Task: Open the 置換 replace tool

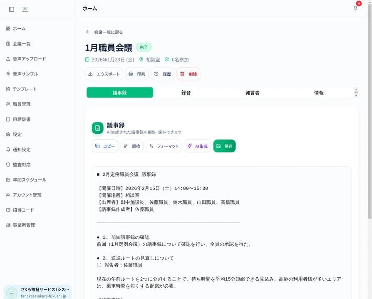Action: (132, 146)
